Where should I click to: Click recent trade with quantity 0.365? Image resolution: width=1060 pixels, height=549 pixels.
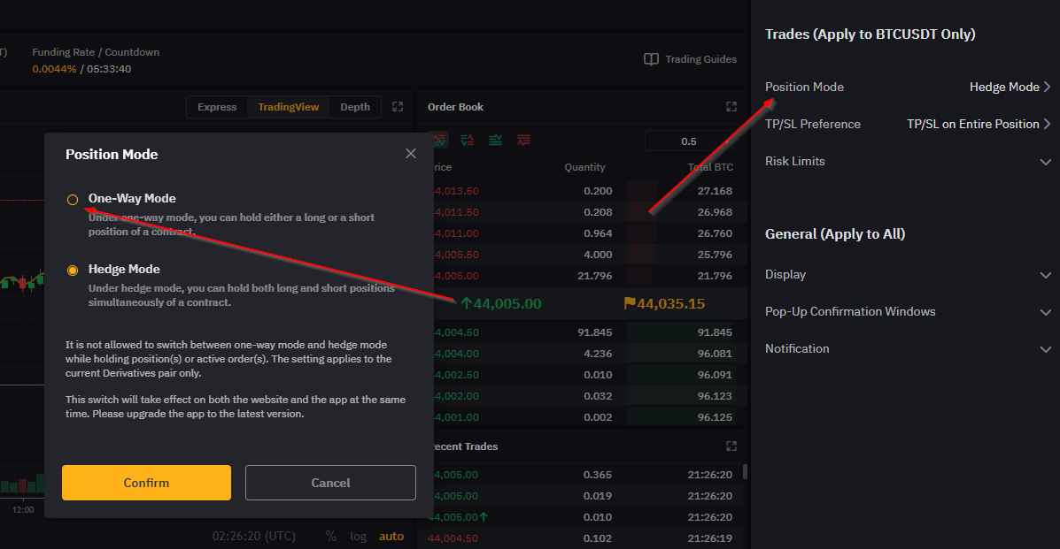tap(584, 475)
